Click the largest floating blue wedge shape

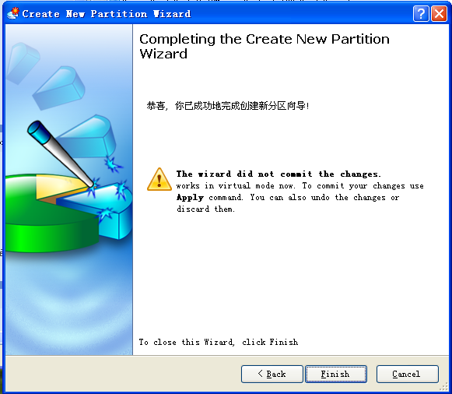pos(86,137)
